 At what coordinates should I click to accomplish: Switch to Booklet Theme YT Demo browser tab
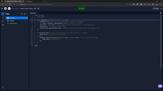click(14, 1)
